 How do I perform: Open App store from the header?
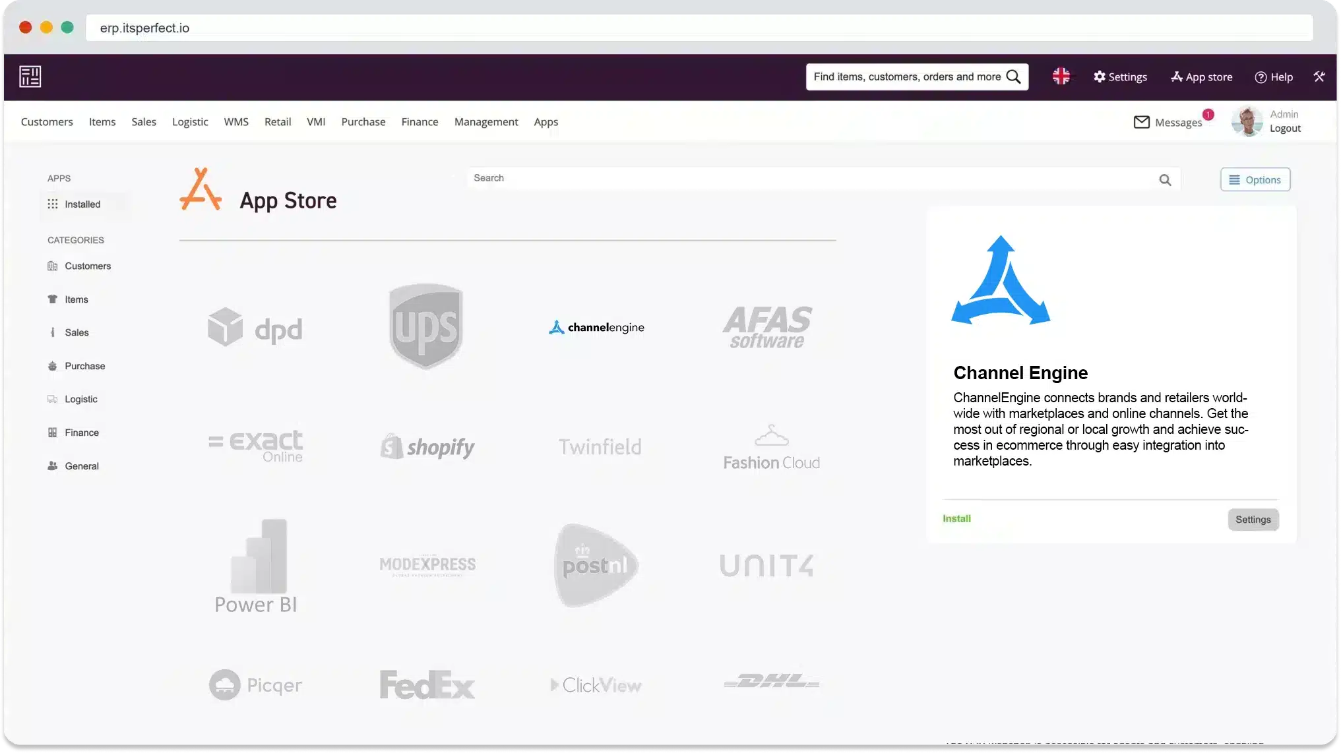[1201, 77]
